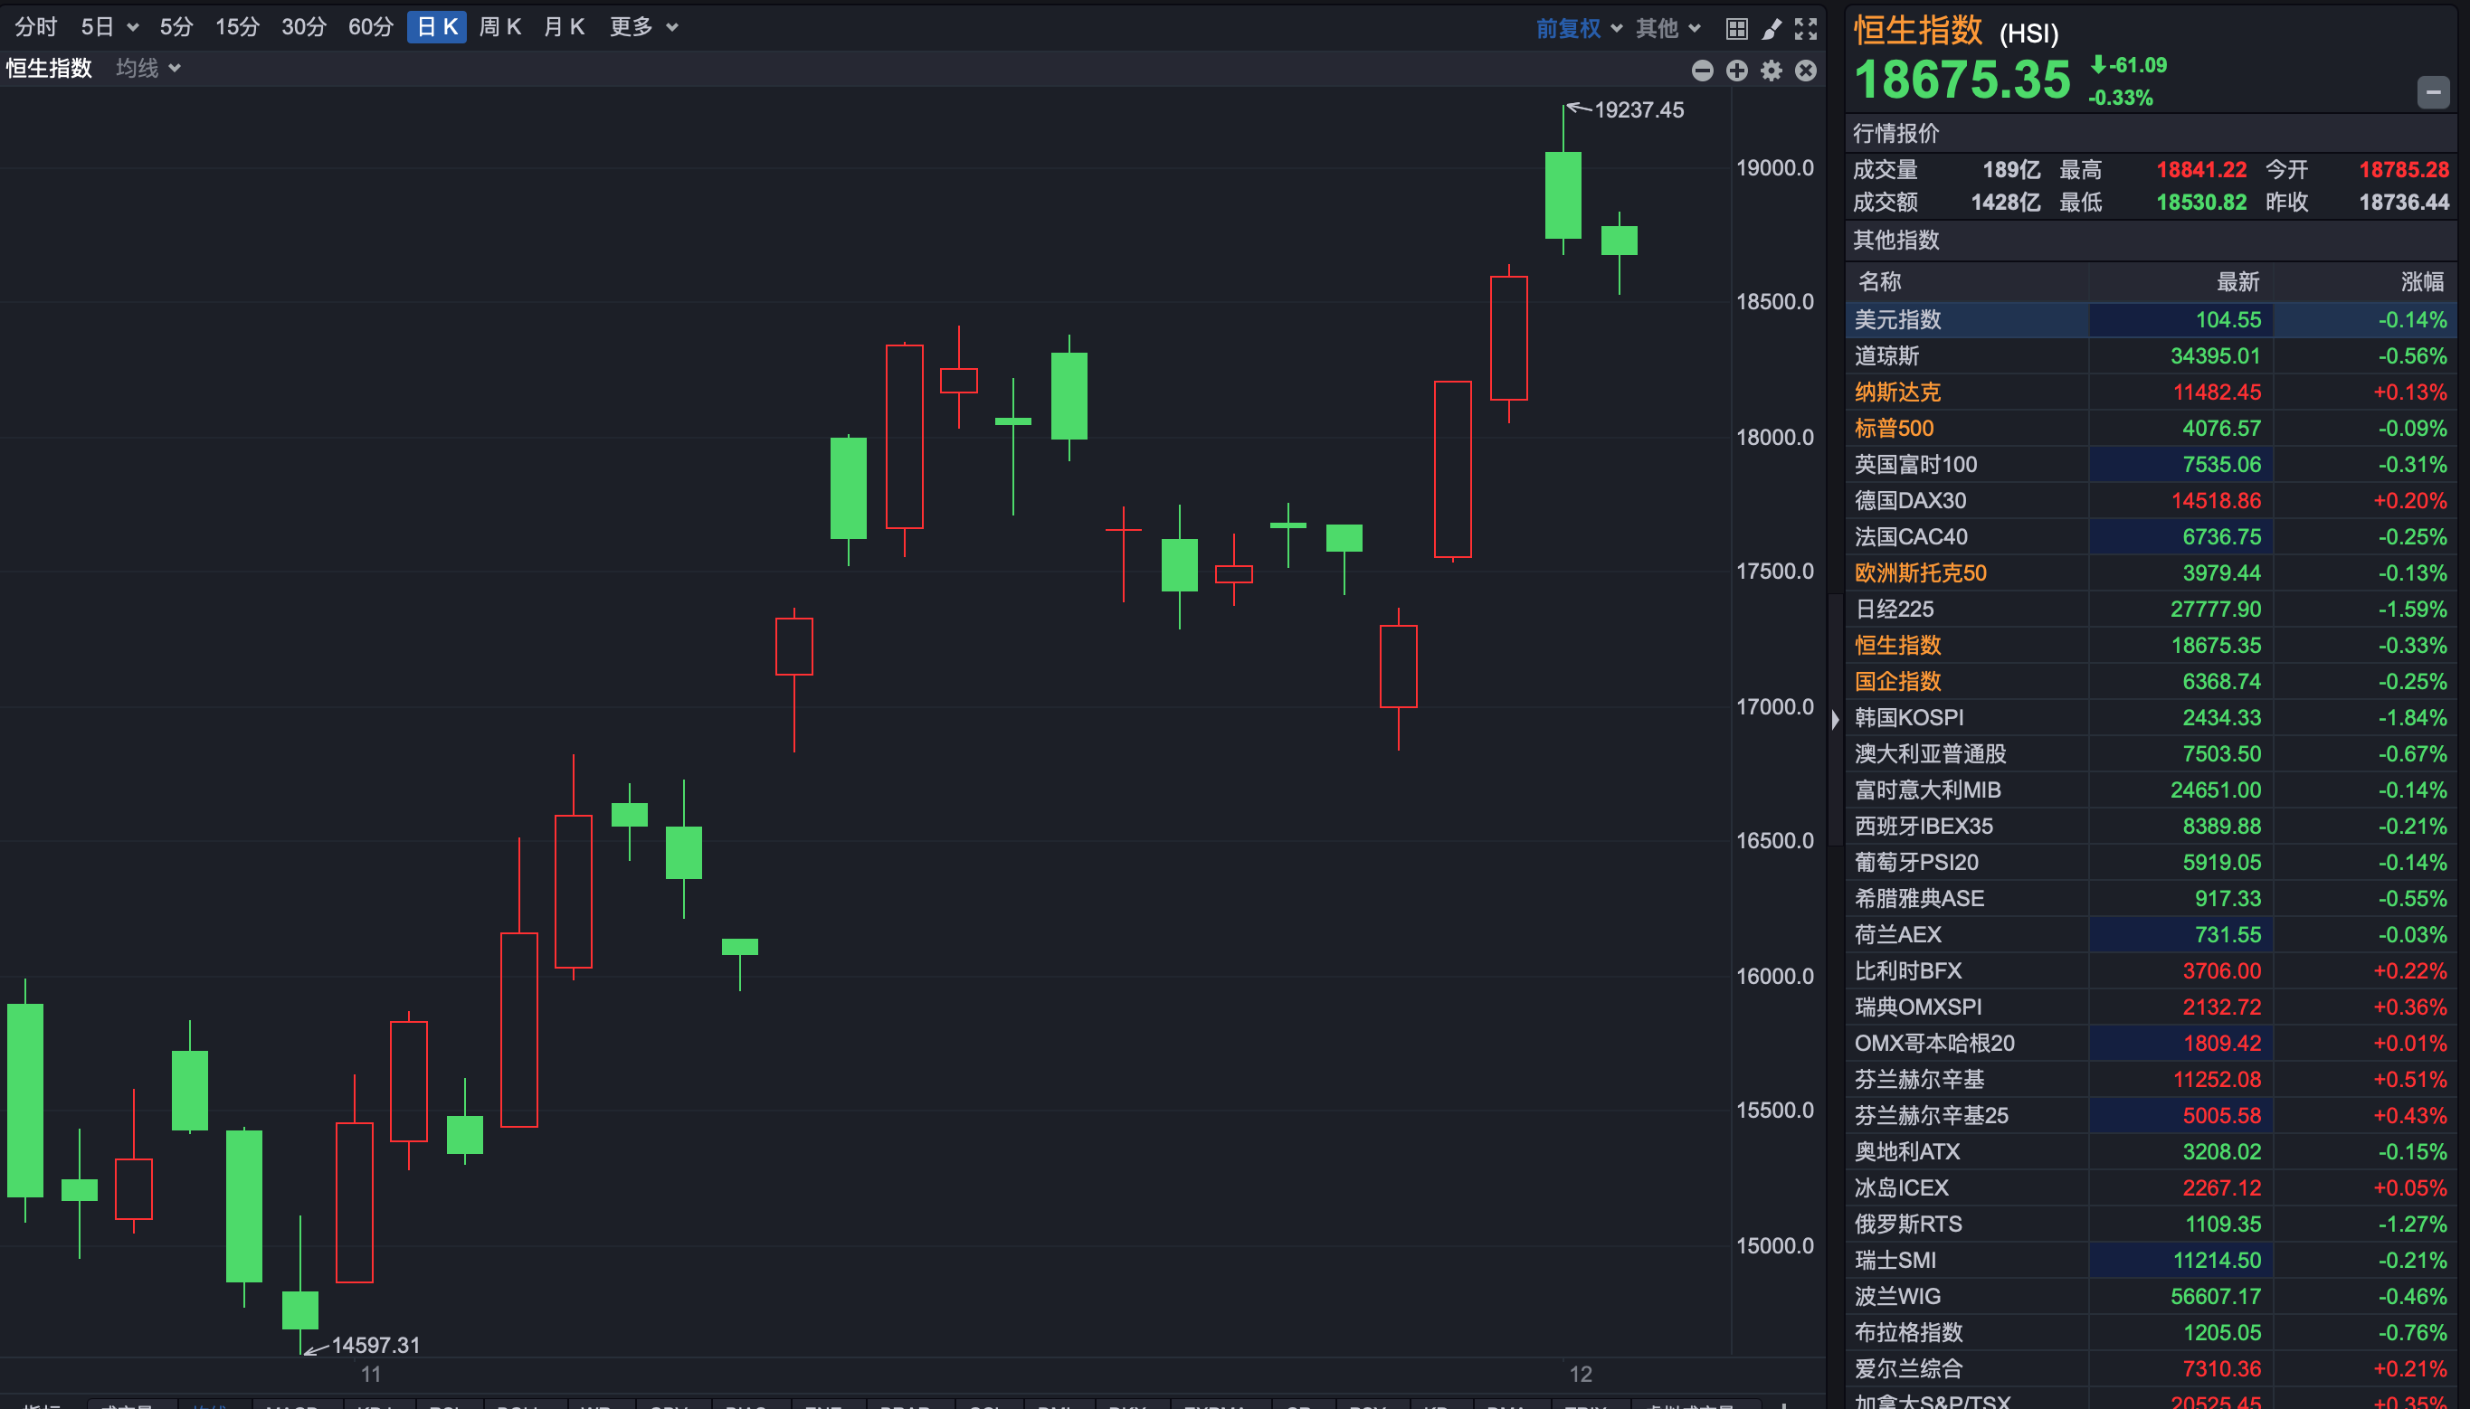
Task: Zoom out chart with minus circle icon
Action: (1703, 71)
